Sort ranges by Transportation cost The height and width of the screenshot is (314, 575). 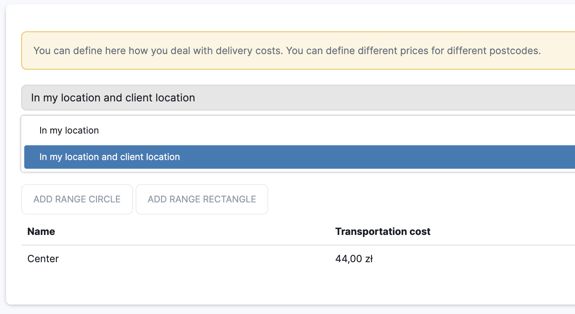[383, 232]
